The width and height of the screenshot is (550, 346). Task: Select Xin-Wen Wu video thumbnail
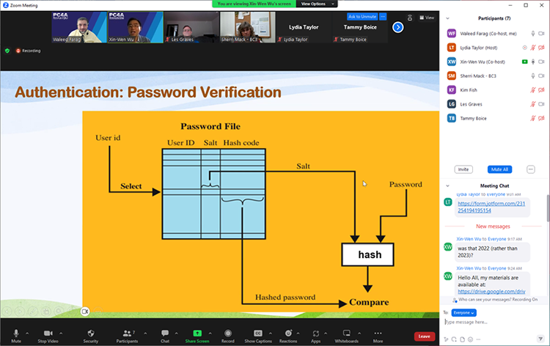(x=136, y=27)
